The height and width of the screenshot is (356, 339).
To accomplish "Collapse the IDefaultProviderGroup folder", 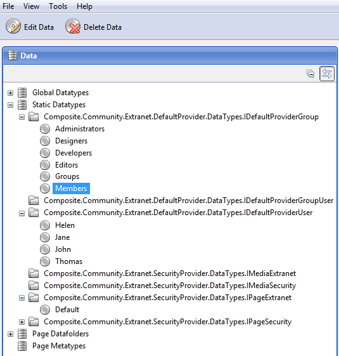I will tap(22, 117).
